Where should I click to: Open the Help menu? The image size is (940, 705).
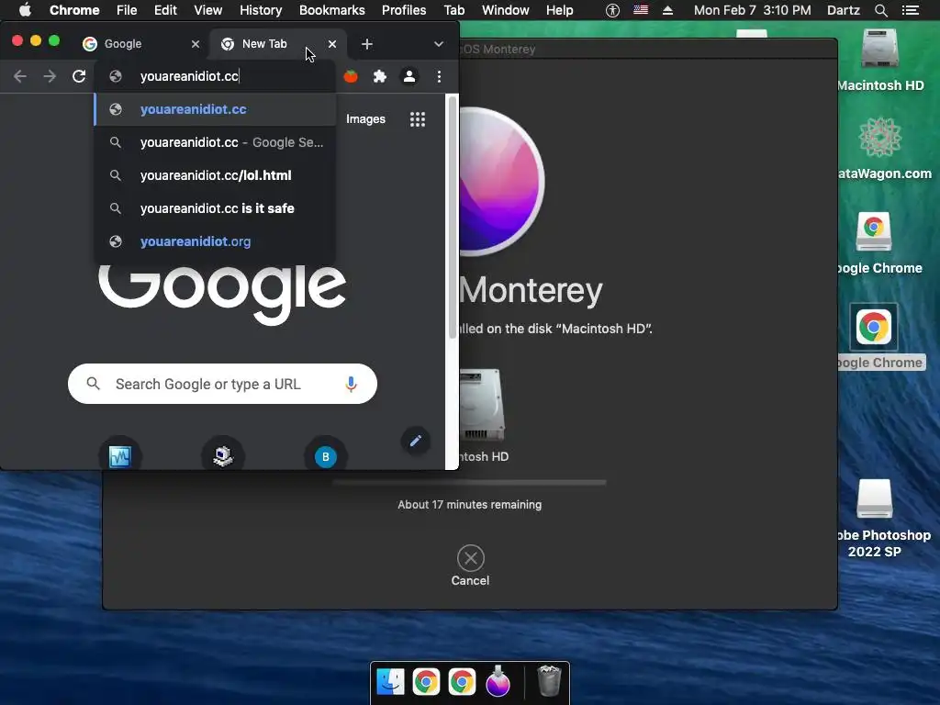pos(559,10)
